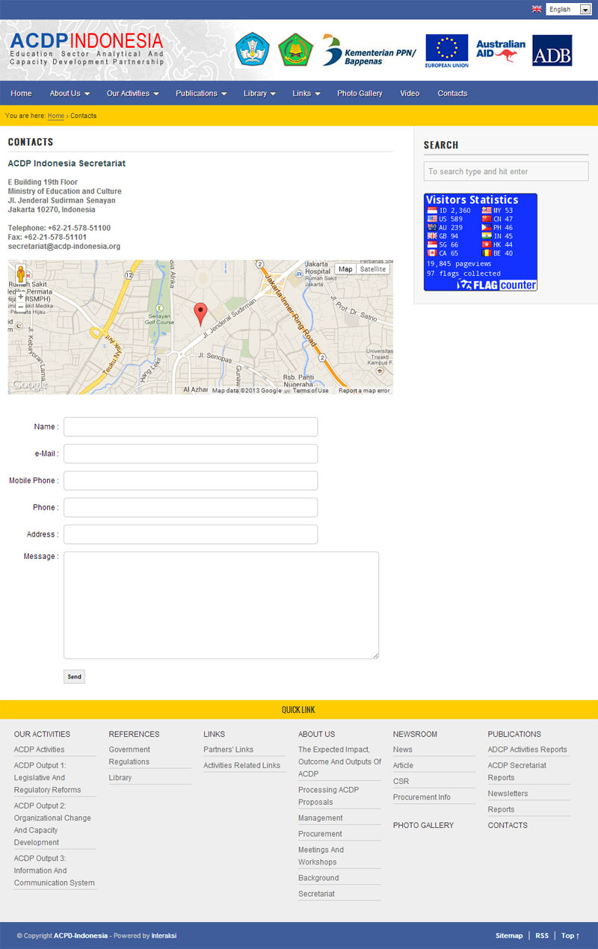Click ACPD-Indonesia copyright link

81,936
